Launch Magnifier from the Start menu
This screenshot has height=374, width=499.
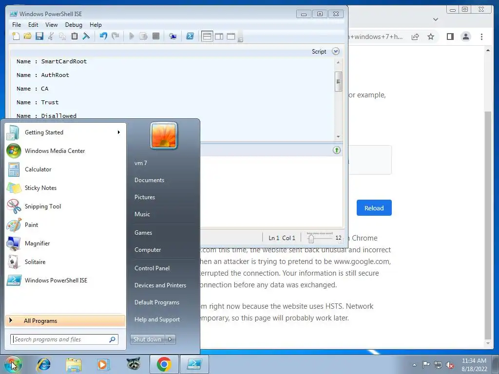[65, 243]
